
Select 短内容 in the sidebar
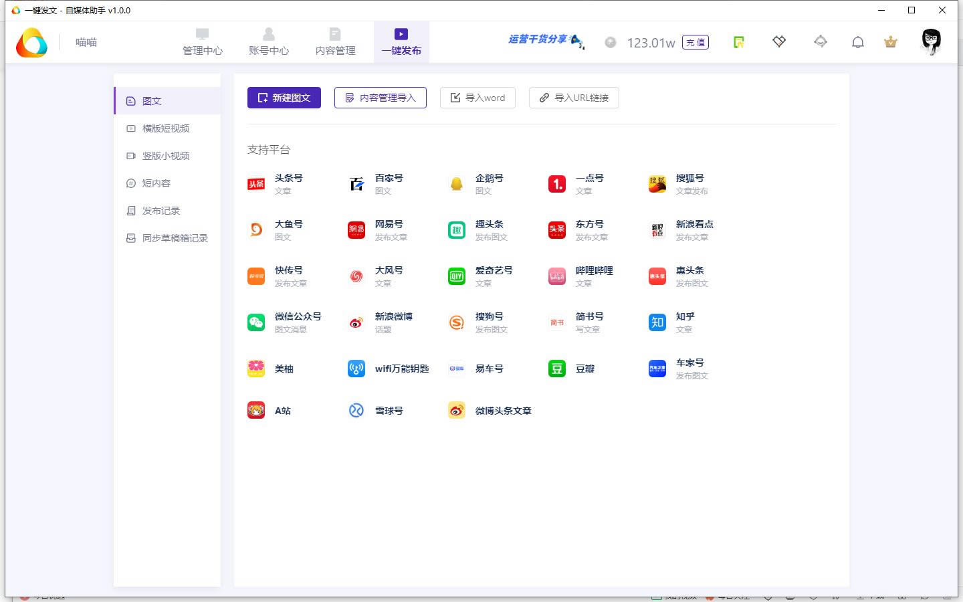tap(167, 183)
